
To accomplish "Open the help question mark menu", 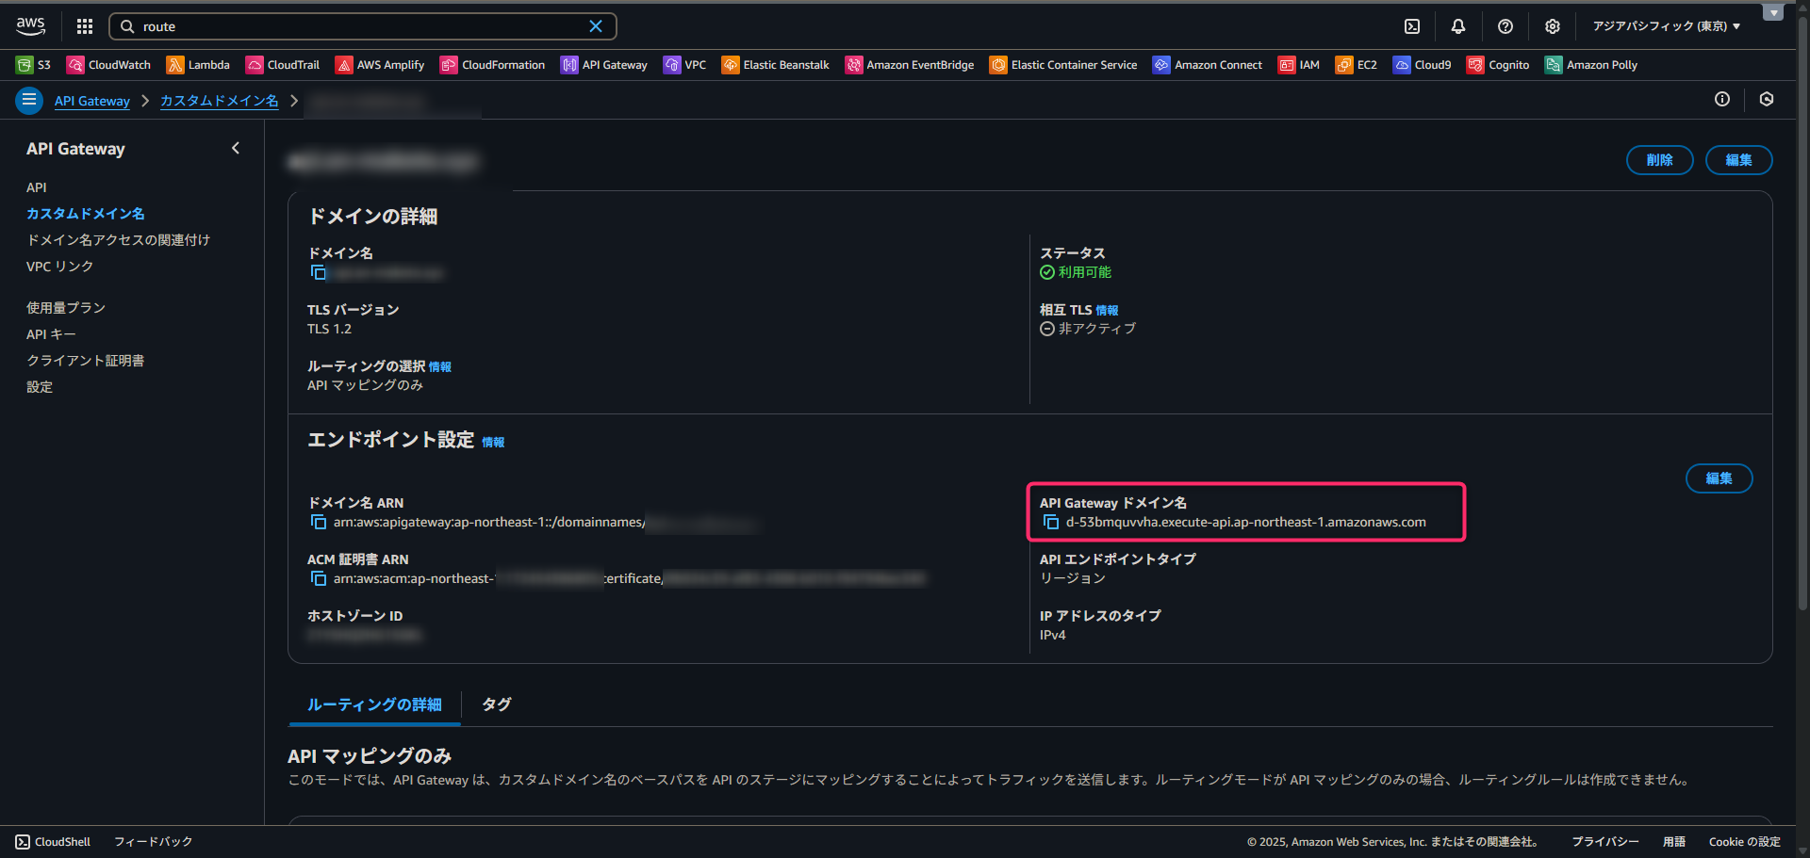I will tap(1506, 26).
